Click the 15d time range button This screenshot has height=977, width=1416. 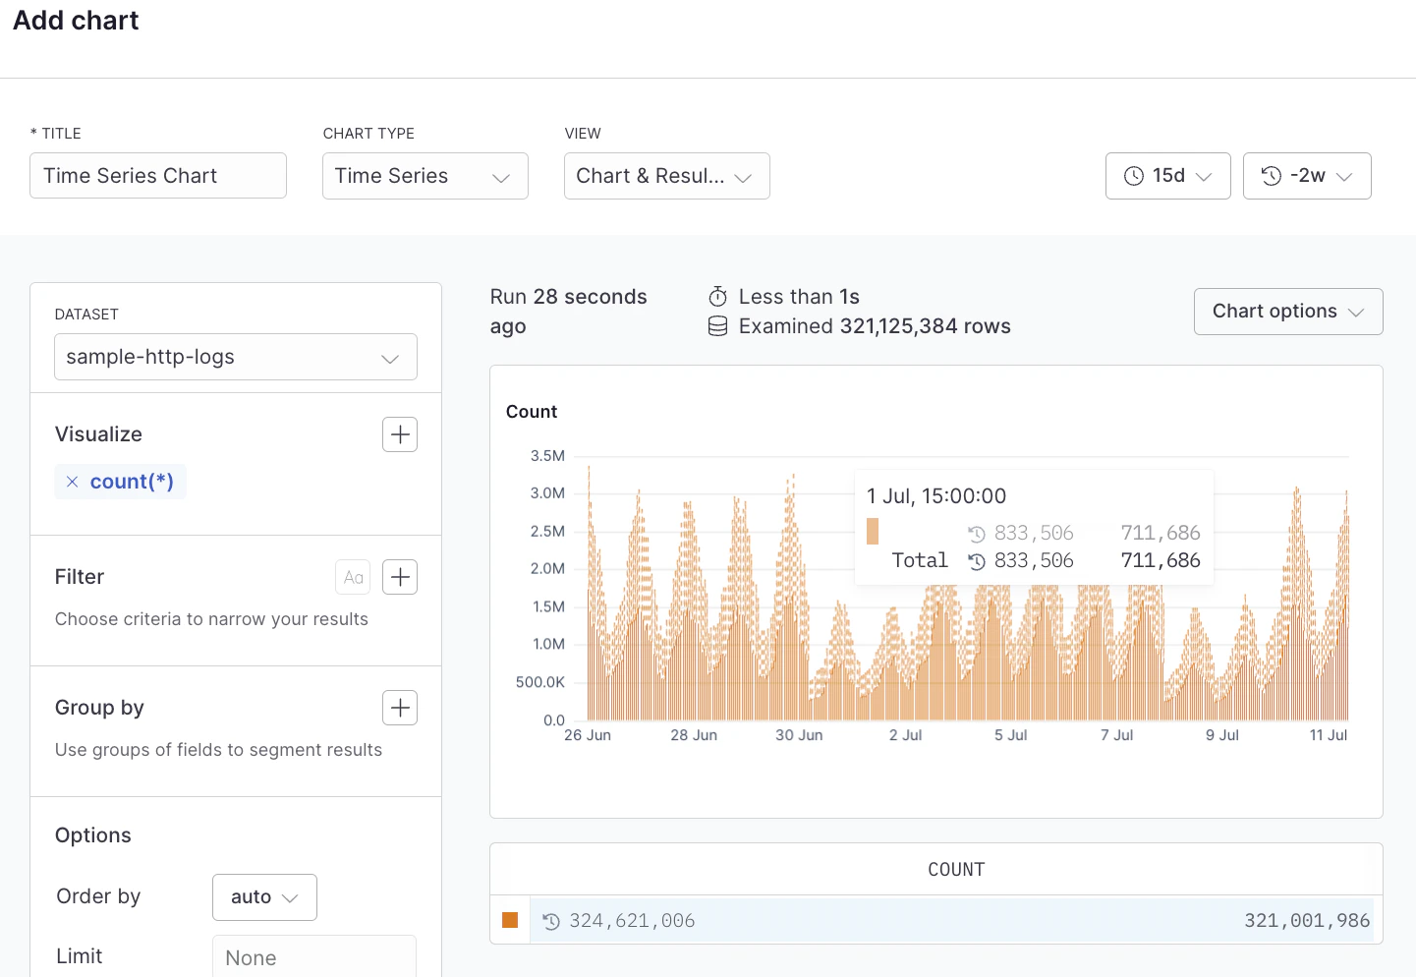(x=1167, y=175)
